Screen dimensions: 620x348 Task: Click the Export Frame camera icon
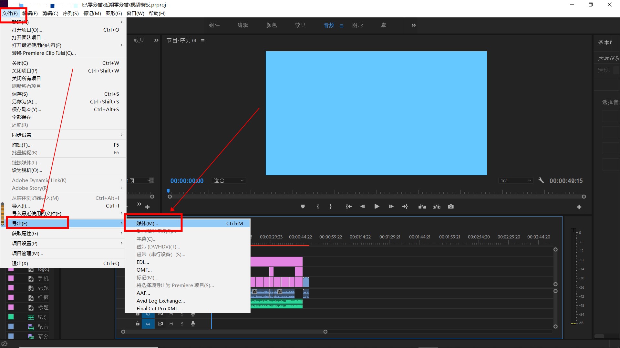pyautogui.click(x=451, y=207)
